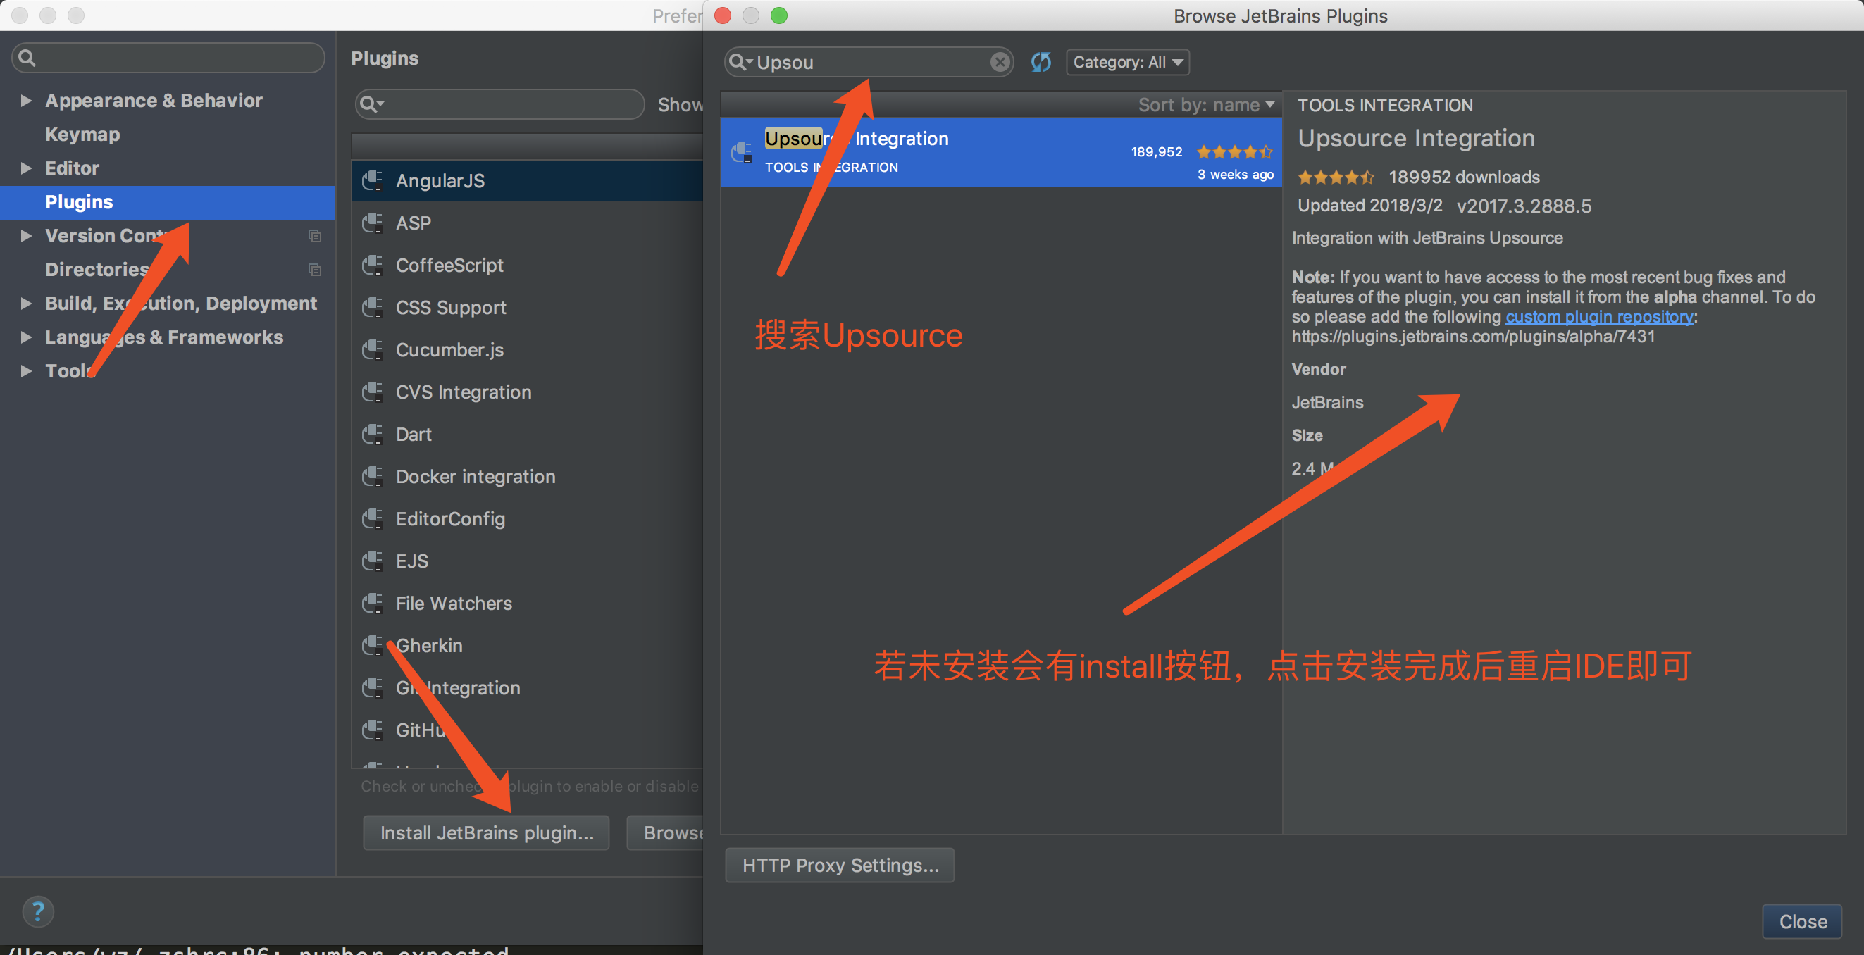1864x955 pixels.
Task: Click the Preferences sidebar search magnifier icon
Action: point(27,58)
